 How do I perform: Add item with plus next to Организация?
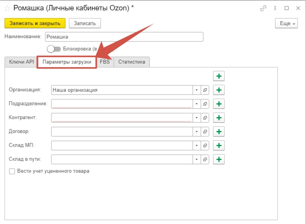pyautogui.click(x=219, y=90)
